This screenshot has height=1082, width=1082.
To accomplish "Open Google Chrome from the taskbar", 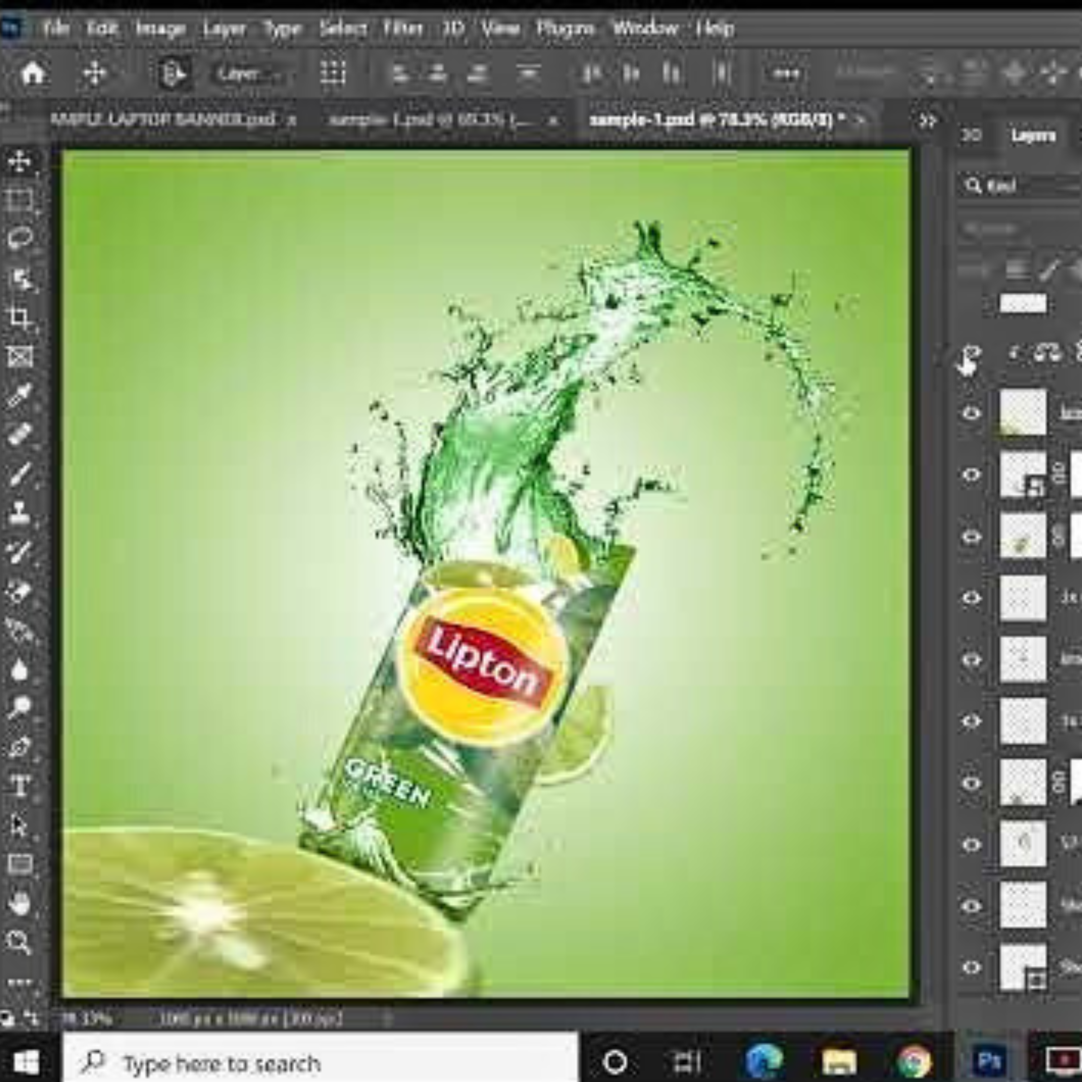I will click(913, 1061).
